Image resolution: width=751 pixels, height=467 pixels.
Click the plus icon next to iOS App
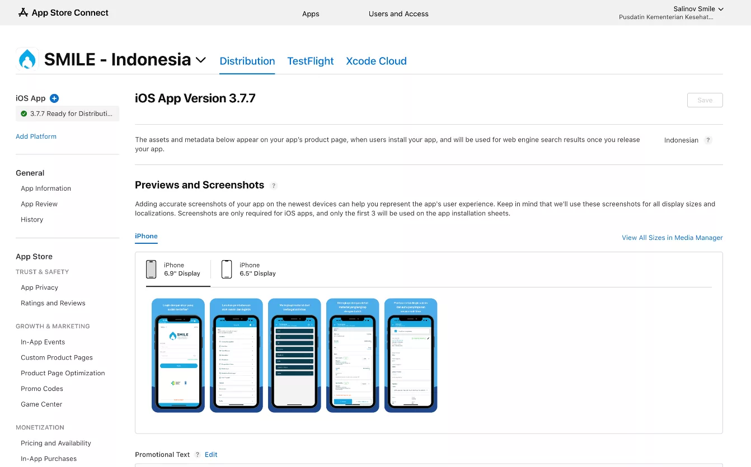pos(54,98)
